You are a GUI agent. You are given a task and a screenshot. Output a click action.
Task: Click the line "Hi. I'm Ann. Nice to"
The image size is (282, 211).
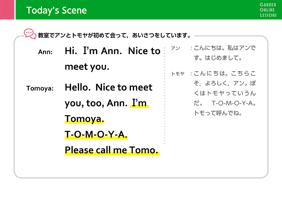click(x=112, y=51)
